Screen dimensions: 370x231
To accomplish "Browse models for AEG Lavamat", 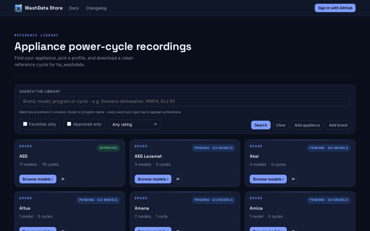I will pyautogui.click(x=153, y=179).
